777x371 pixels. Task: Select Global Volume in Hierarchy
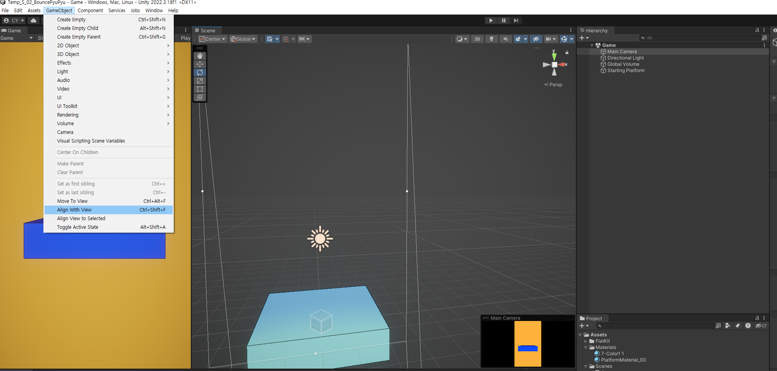pyautogui.click(x=623, y=64)
